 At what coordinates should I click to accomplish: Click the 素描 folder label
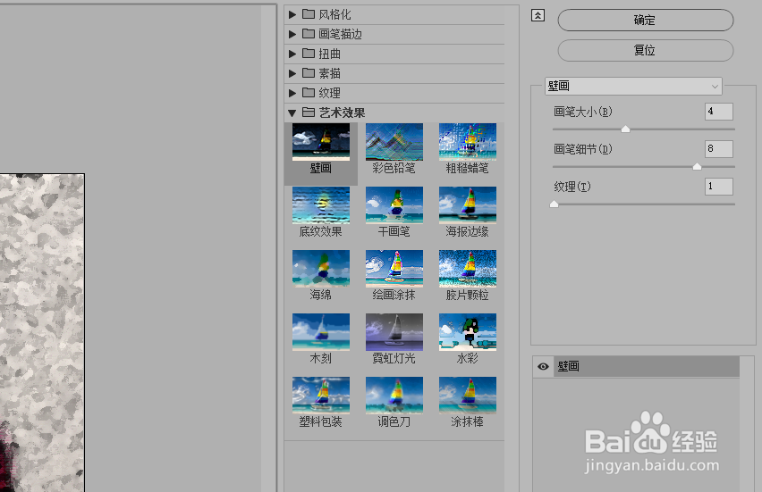(329, 73)
